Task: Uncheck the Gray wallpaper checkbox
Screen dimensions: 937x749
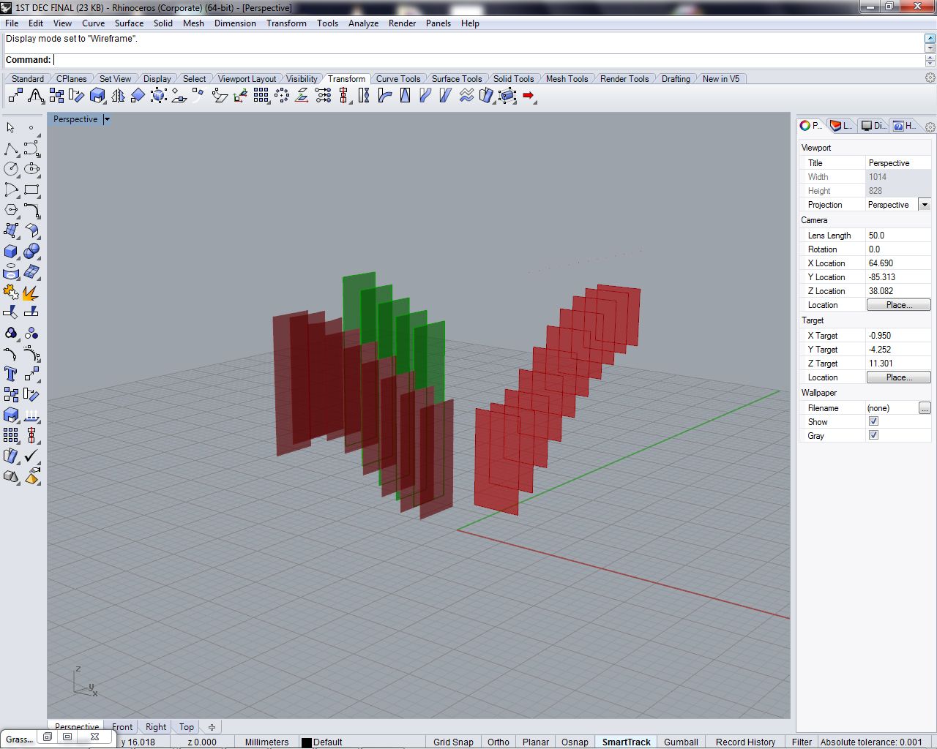Action: 873,435
